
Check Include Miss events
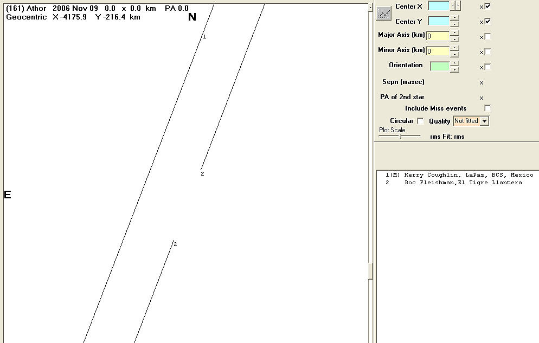[x=487, y=108]
